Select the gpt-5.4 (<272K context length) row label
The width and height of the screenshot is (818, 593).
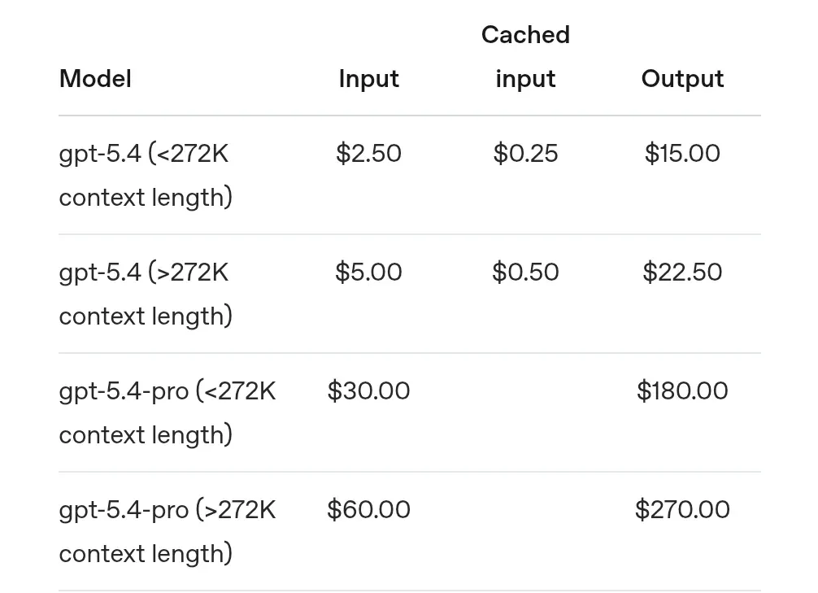[145, 175]
